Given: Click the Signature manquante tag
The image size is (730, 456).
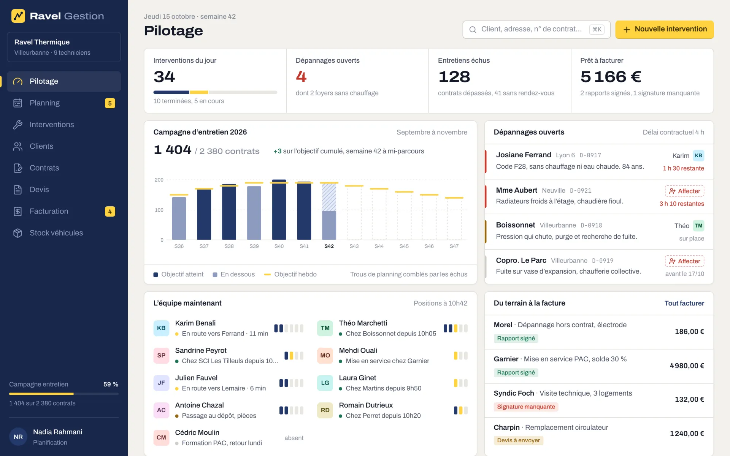Looking at the screenshot, I should (x=526, y=407).
